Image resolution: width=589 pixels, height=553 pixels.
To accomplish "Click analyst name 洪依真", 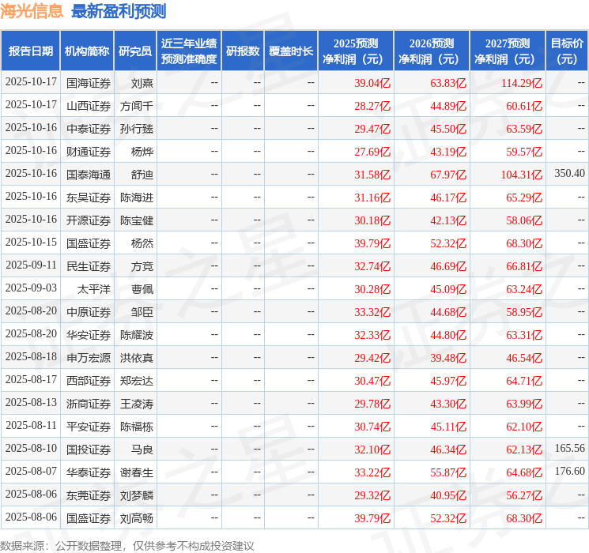I will pyautogui.click(x=137, y=358).
